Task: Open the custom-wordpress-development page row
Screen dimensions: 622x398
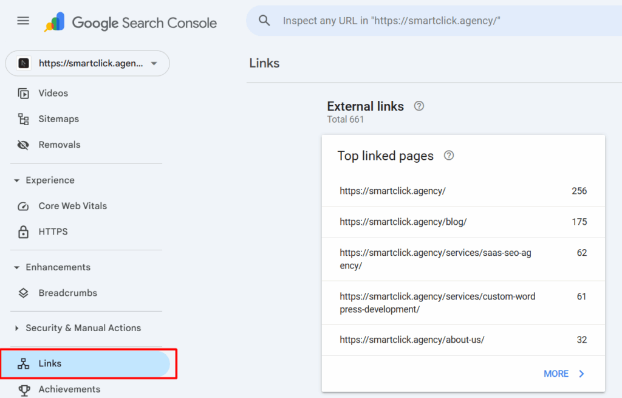Action: pyautogui.click(x=463, y=303)
